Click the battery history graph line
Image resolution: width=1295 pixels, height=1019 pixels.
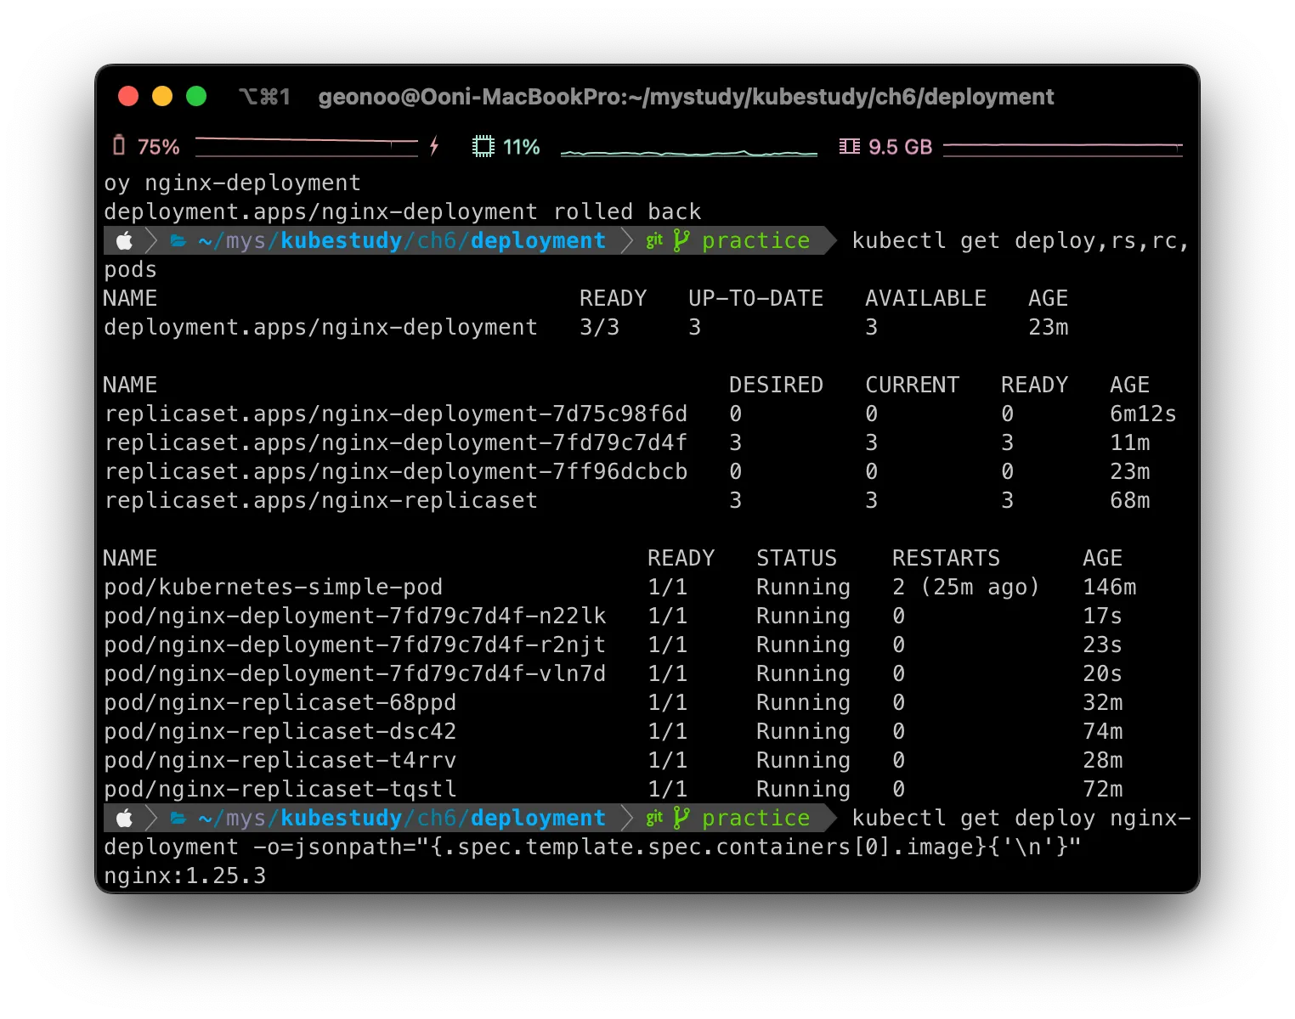307,146
